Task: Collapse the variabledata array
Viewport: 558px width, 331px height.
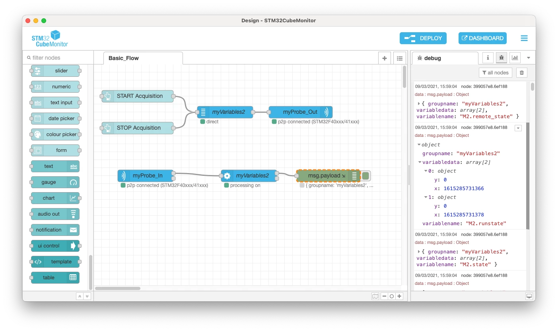Action: [x=420, y=162]
